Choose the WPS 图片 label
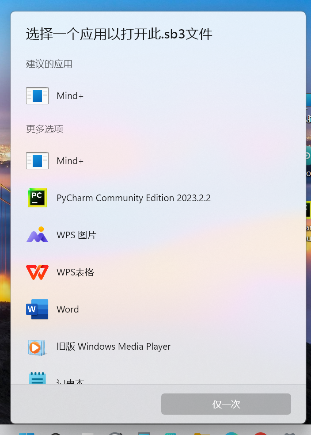 pyautogui.click(x=76, y=235)
